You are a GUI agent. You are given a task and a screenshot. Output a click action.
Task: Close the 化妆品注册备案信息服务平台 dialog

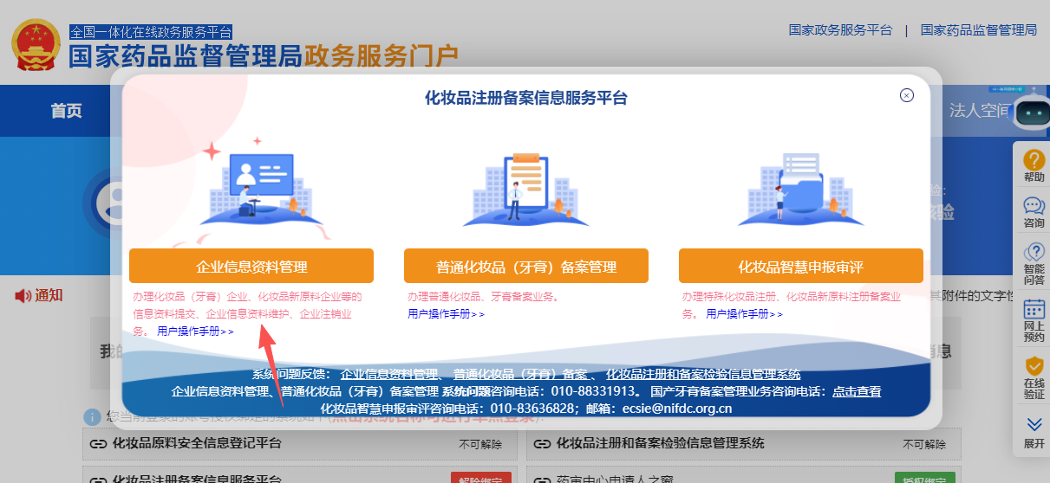pyautogui.click(x=907, y=95)
